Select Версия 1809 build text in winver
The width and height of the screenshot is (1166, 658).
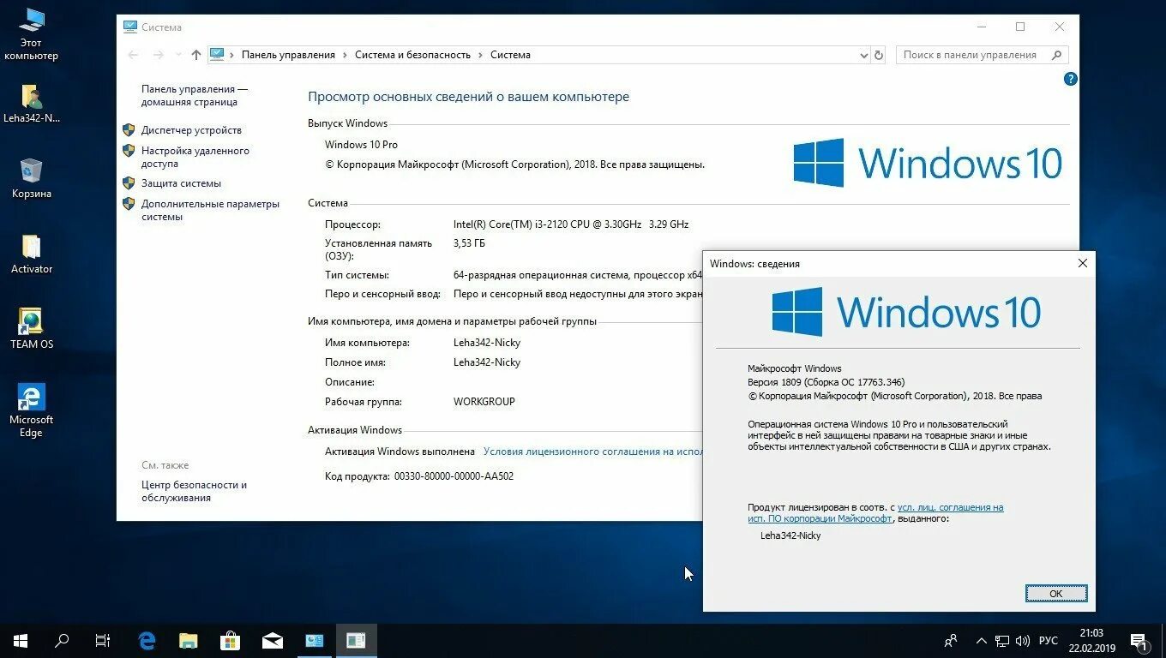(x=826, y=382)
